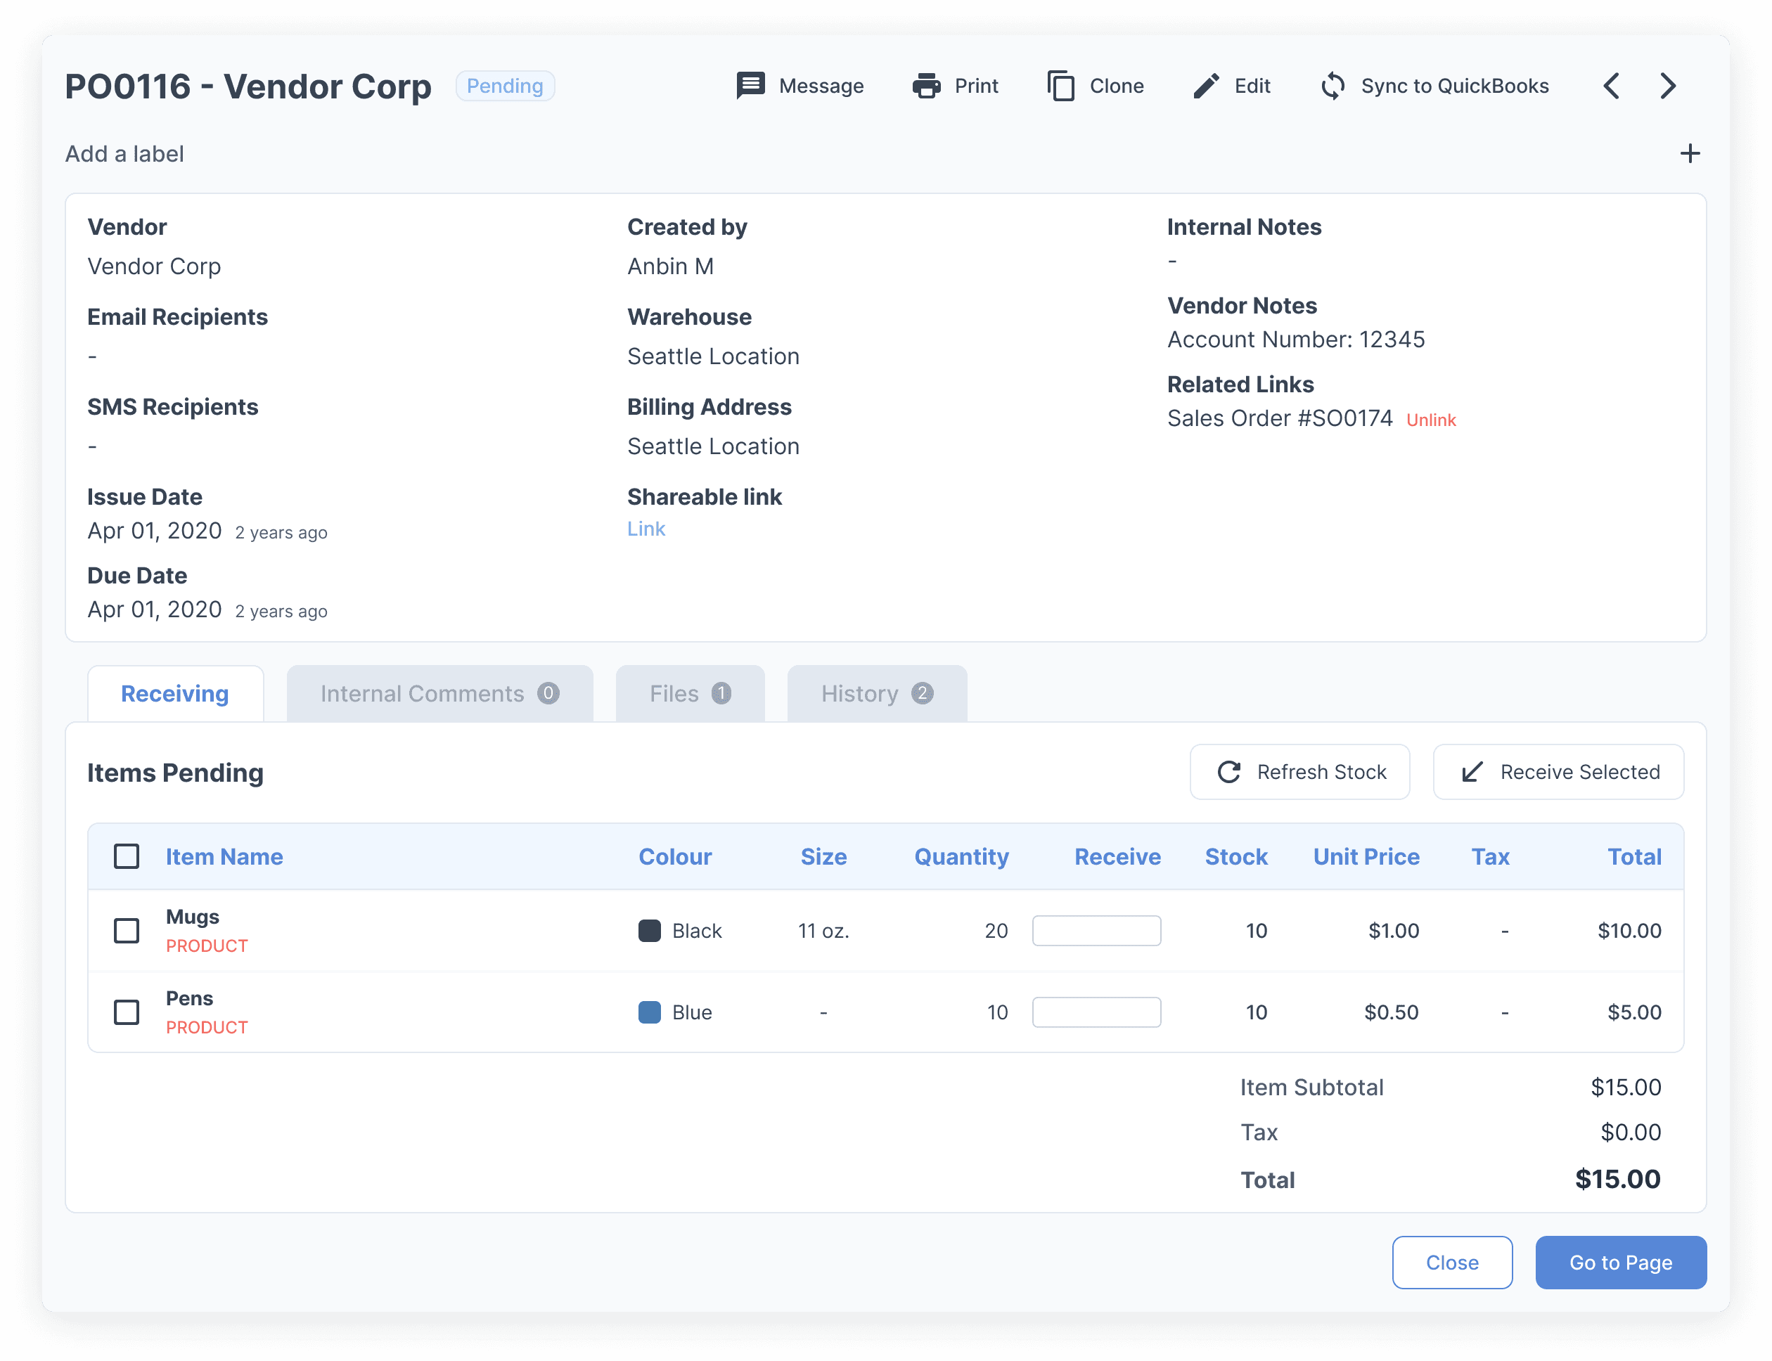The image size is (1772, 1361).
Task: Click the Sync to QuickBooks icon
Action: [x=1333, y=85]
